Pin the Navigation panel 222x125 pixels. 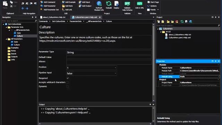coord(33,17)
